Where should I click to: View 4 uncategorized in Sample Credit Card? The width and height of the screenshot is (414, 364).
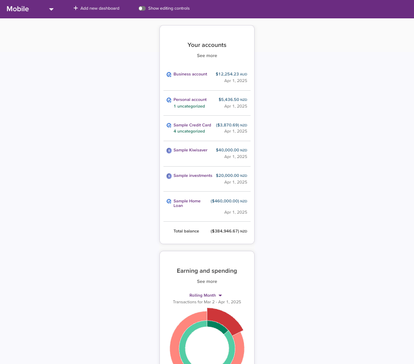189,131
